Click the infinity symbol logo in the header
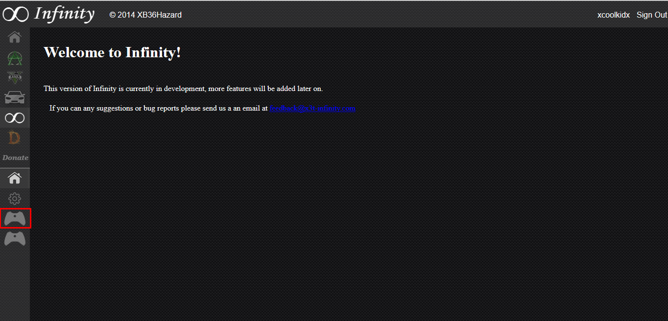Image resolution: width=668 pixels, height=321 pixels. [x=16, y=15]
